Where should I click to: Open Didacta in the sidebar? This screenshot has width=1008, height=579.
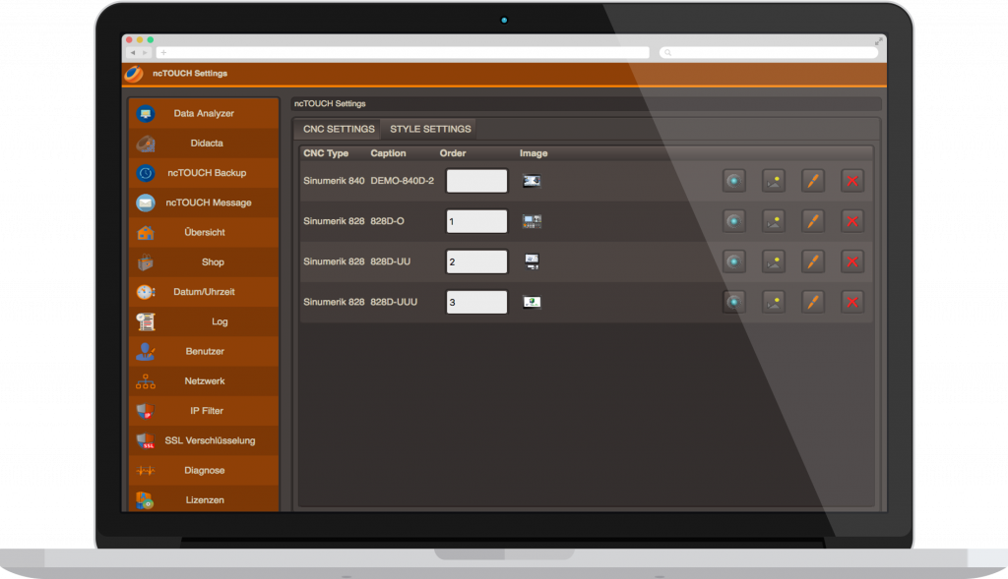[x=203, y=144]
